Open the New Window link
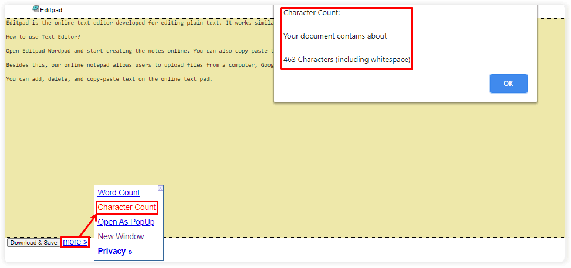The image size is (571, 268). (121, 236)
